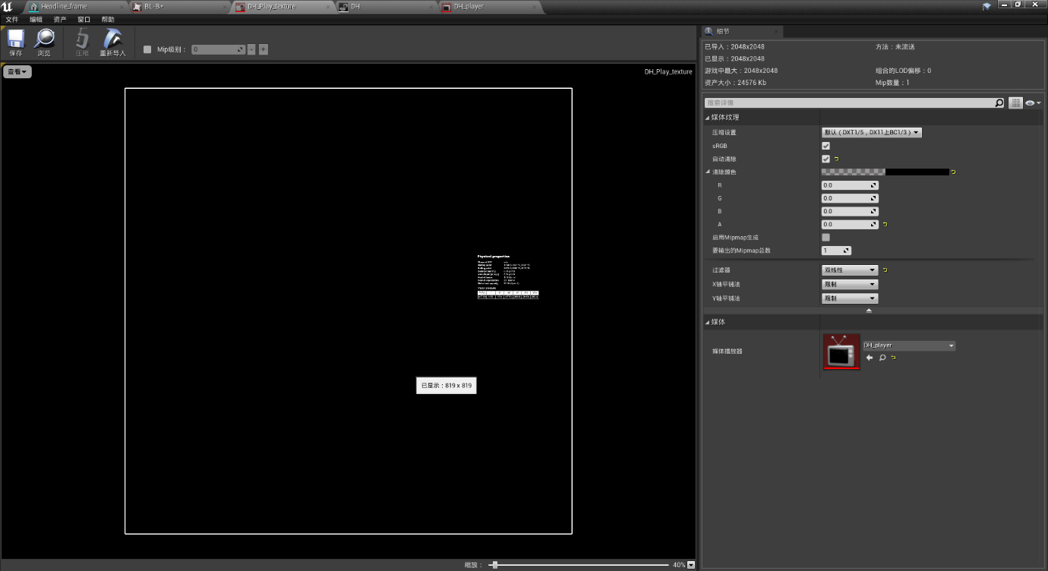Image resolution: width=1048 pixels, height=571 pixels.
Task: Open the Y轴平铺法 dropdown
Action: (850, 298)
